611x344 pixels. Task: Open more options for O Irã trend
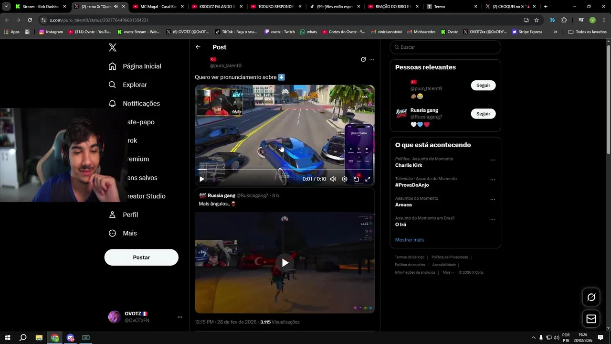[x=493, y=219]
